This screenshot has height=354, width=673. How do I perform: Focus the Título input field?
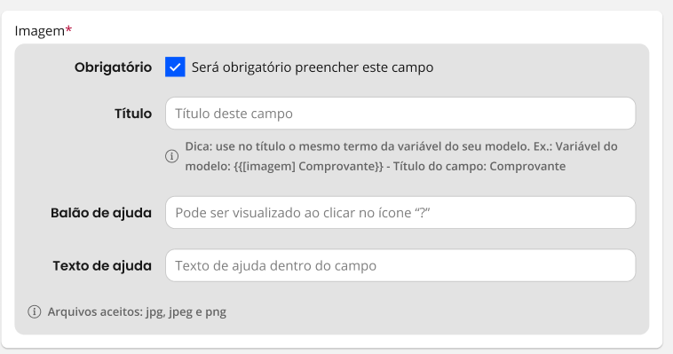(x=400, y=114)
